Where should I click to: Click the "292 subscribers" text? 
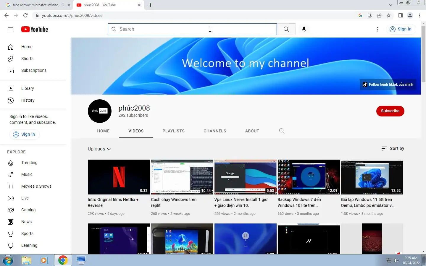click(133, 115)
